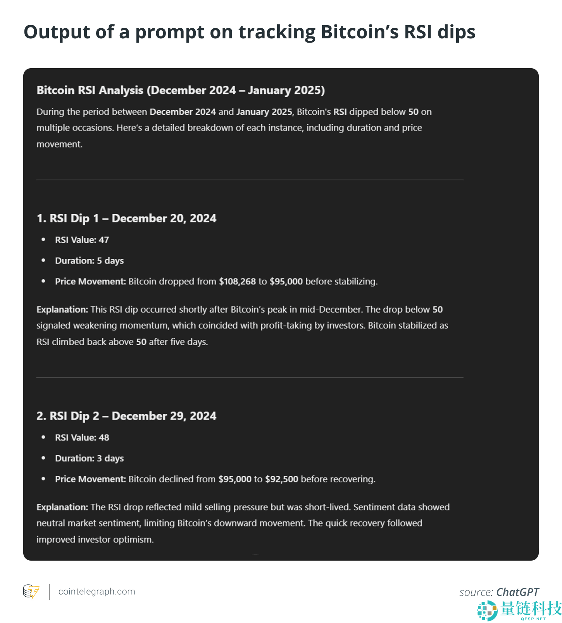Select the RSI Value: 48 bullet
The height and width of the screenshot is (623, 562).
82,438
